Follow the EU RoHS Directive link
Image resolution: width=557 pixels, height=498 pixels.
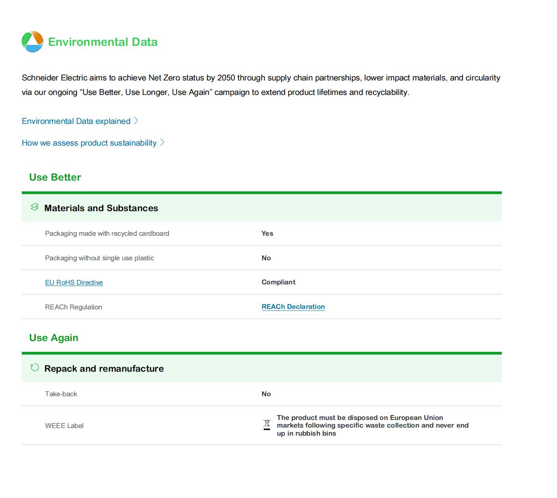click(74, 282)
